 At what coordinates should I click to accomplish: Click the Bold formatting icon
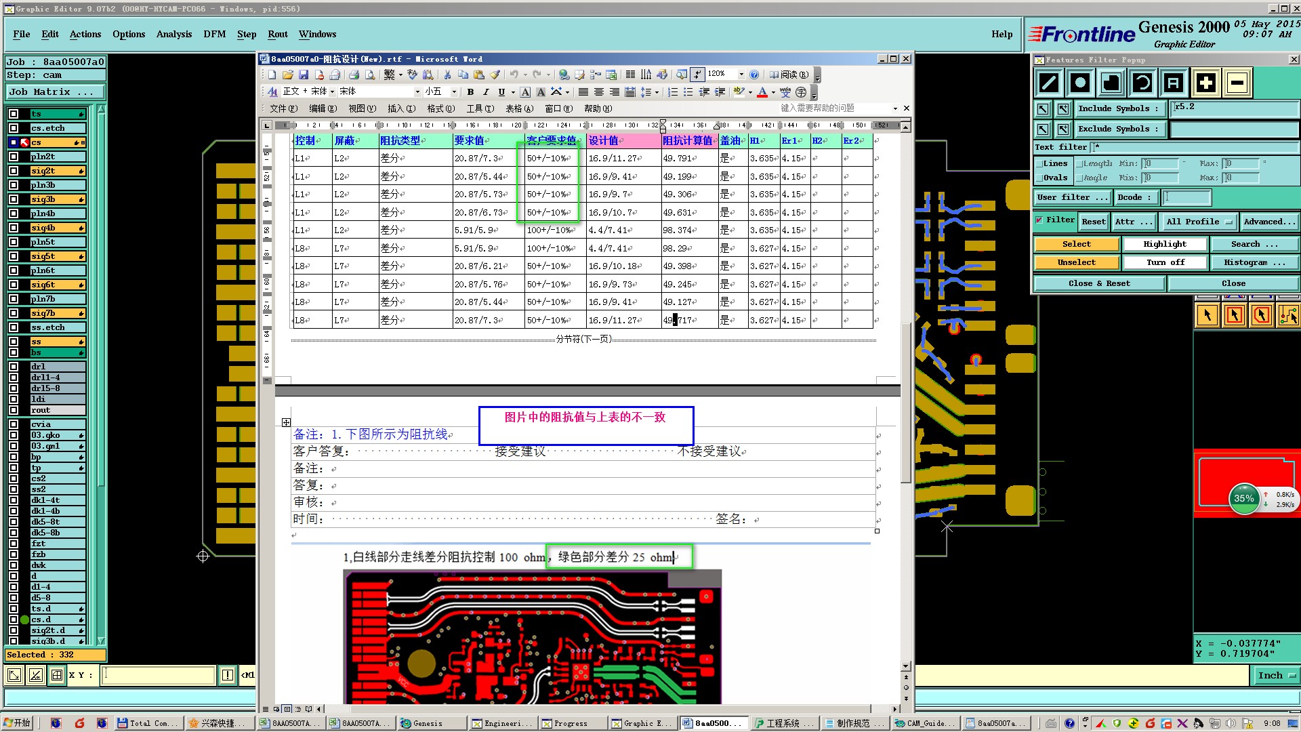click(x=470, y=91)
